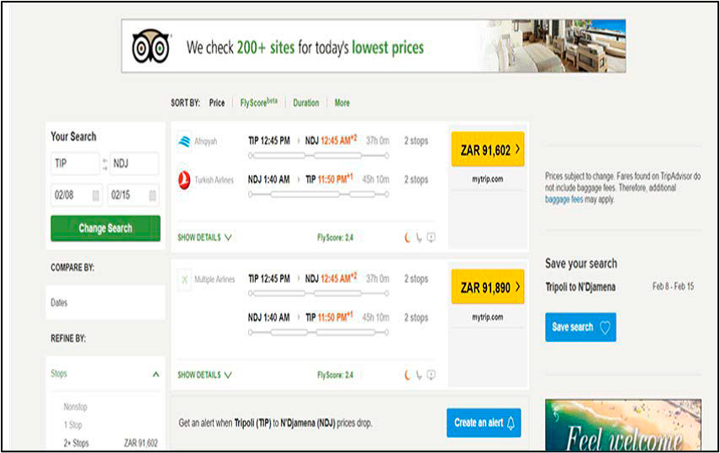Select the 2+ Stops filter option

tap(77, 443)
